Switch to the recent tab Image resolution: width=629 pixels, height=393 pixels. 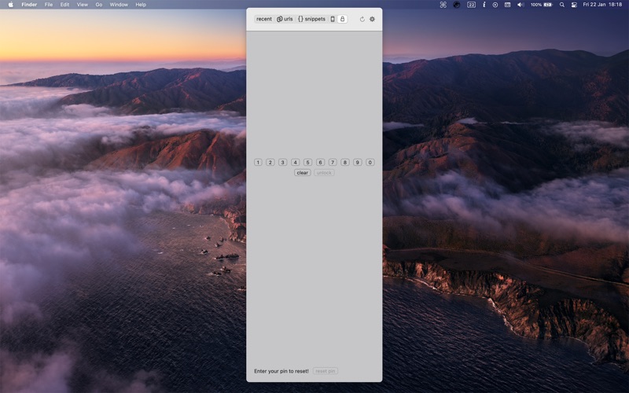[x=264, y=19]
